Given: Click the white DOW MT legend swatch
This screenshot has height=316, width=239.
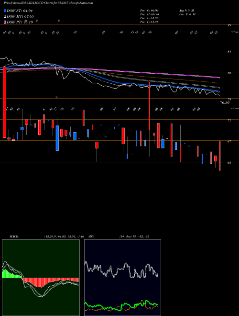Looking at the screenshot, I should tap(5, 16).
